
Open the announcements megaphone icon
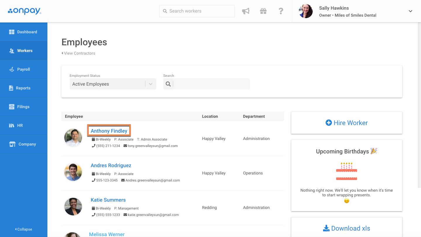(246, 11)
